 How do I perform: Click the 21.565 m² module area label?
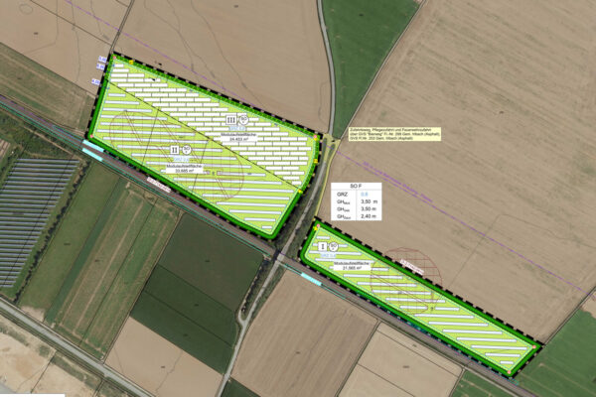(351, 266)
